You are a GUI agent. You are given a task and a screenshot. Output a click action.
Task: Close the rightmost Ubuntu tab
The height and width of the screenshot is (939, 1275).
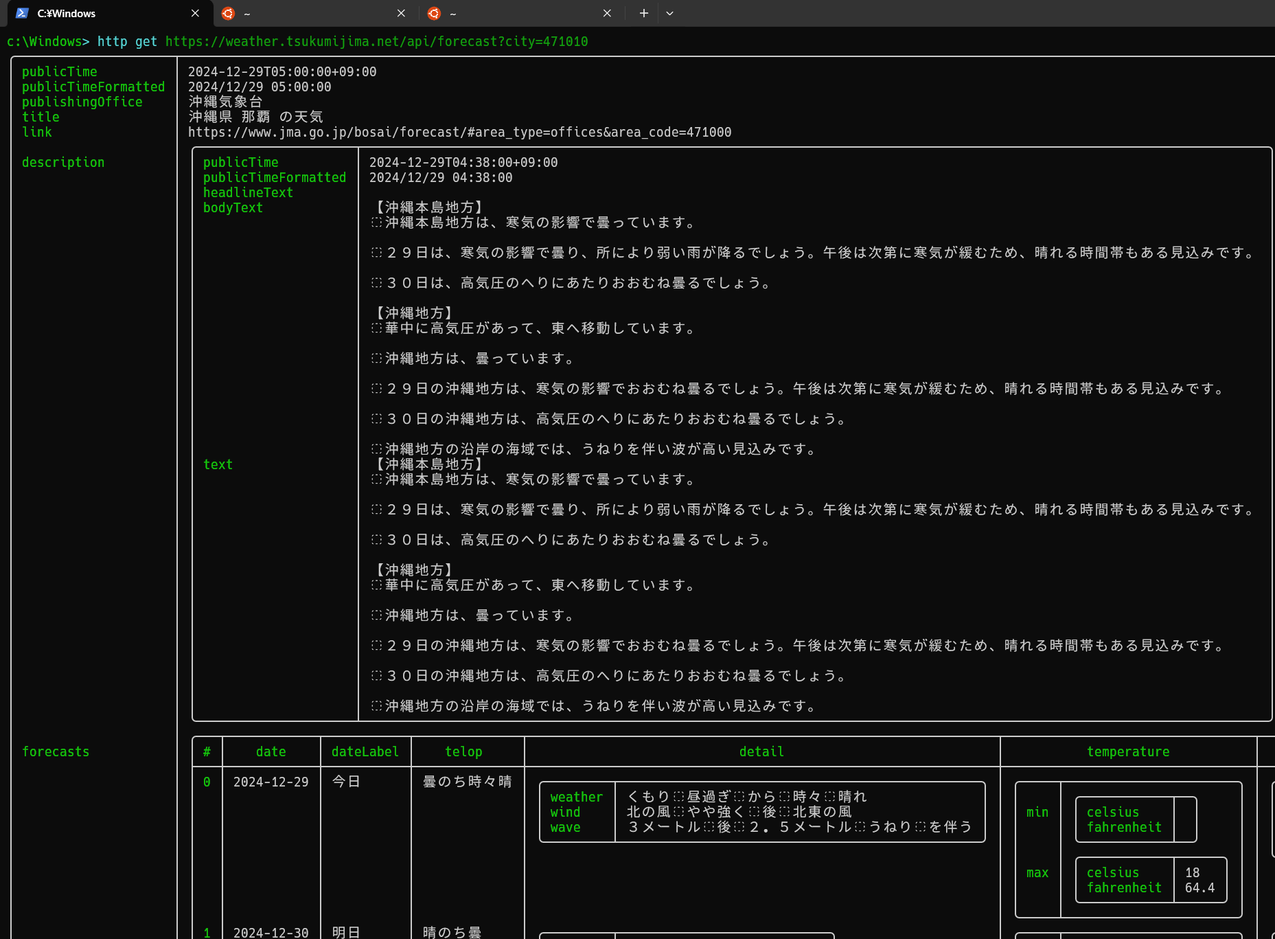tap(607, 13)
